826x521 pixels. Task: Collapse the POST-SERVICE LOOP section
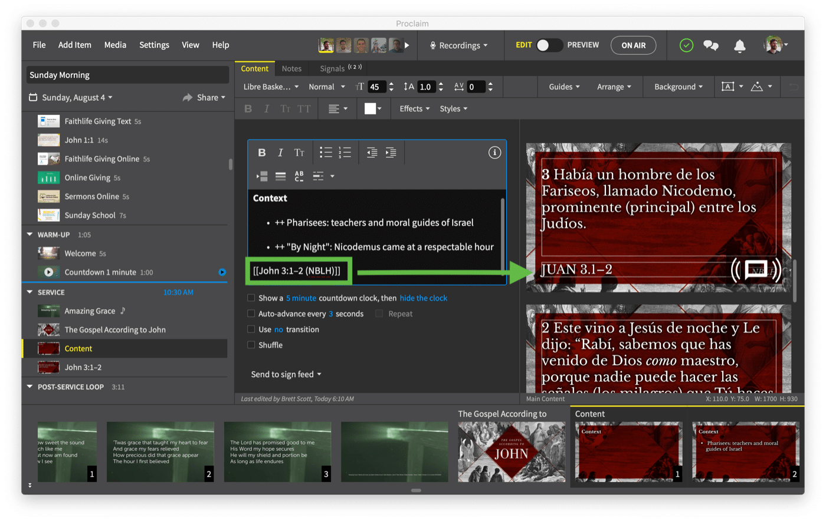click(30, 387)
